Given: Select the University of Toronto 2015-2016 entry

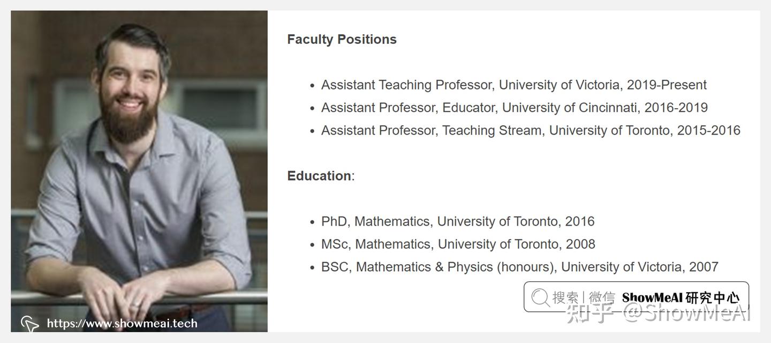Looking at the screenshot, I should coord(530,130).
